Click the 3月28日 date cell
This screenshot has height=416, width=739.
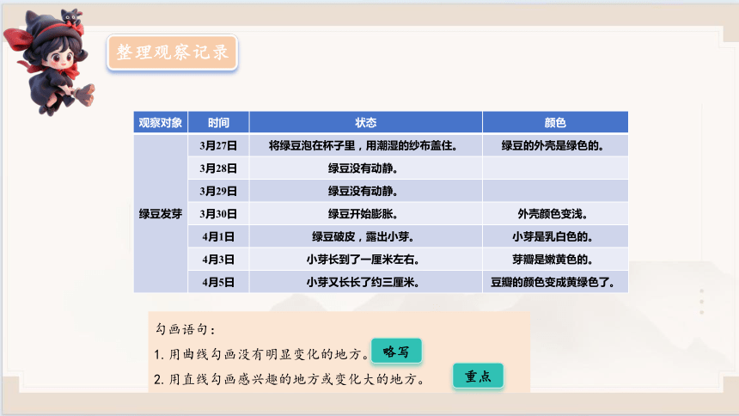(x=218, y=168)
